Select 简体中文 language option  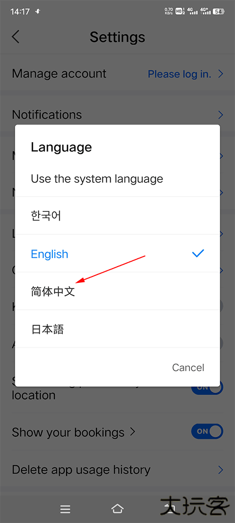coord(117,291)
